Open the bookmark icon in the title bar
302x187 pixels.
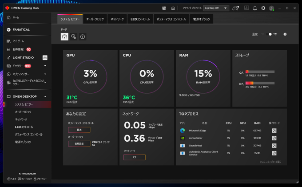[164, 8]
